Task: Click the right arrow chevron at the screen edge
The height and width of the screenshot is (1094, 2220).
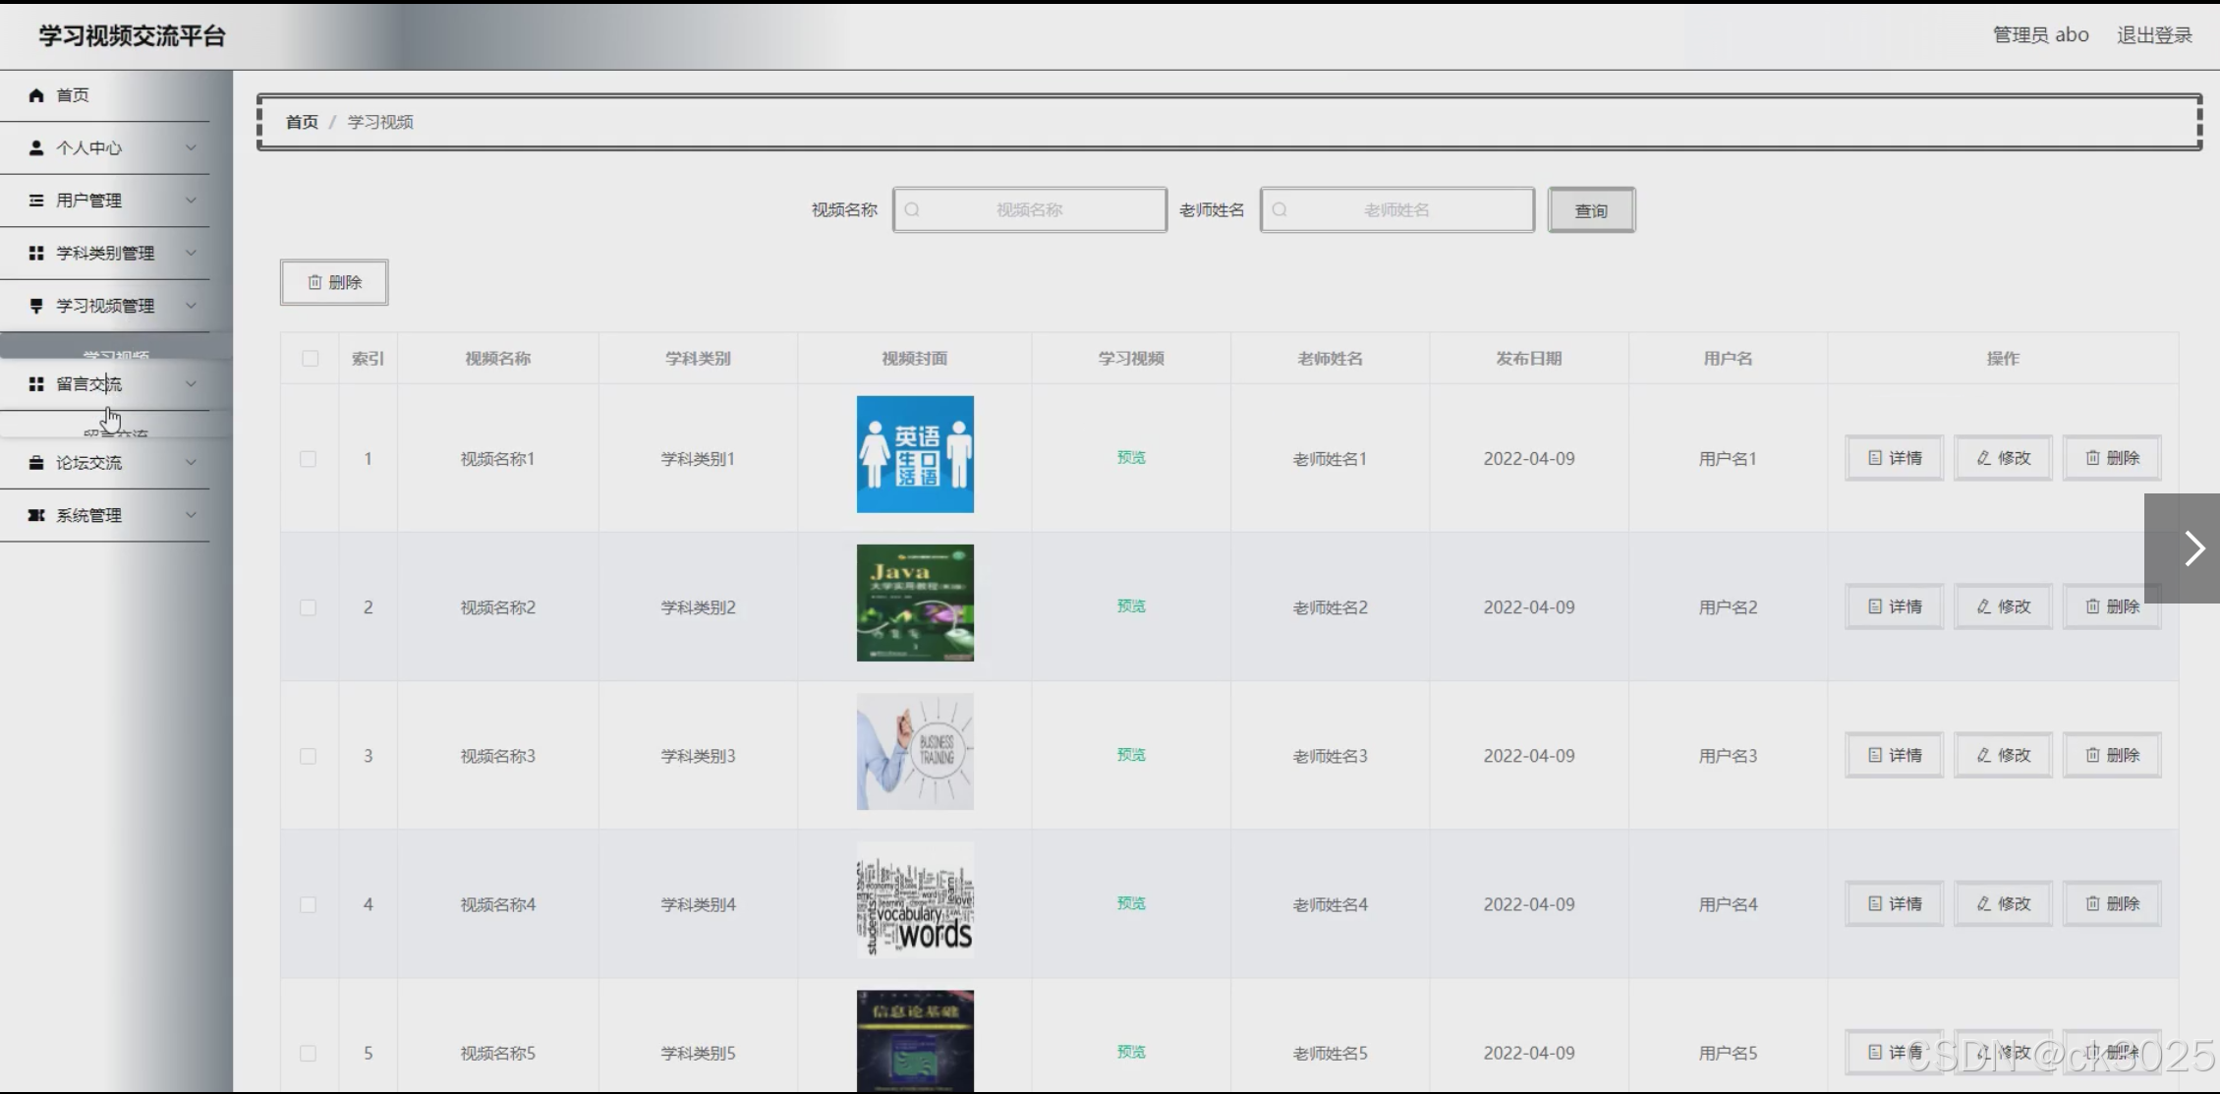Action: coord(2193,548)
